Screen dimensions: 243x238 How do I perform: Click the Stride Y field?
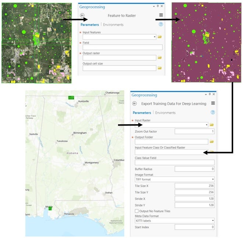(194, 205)
